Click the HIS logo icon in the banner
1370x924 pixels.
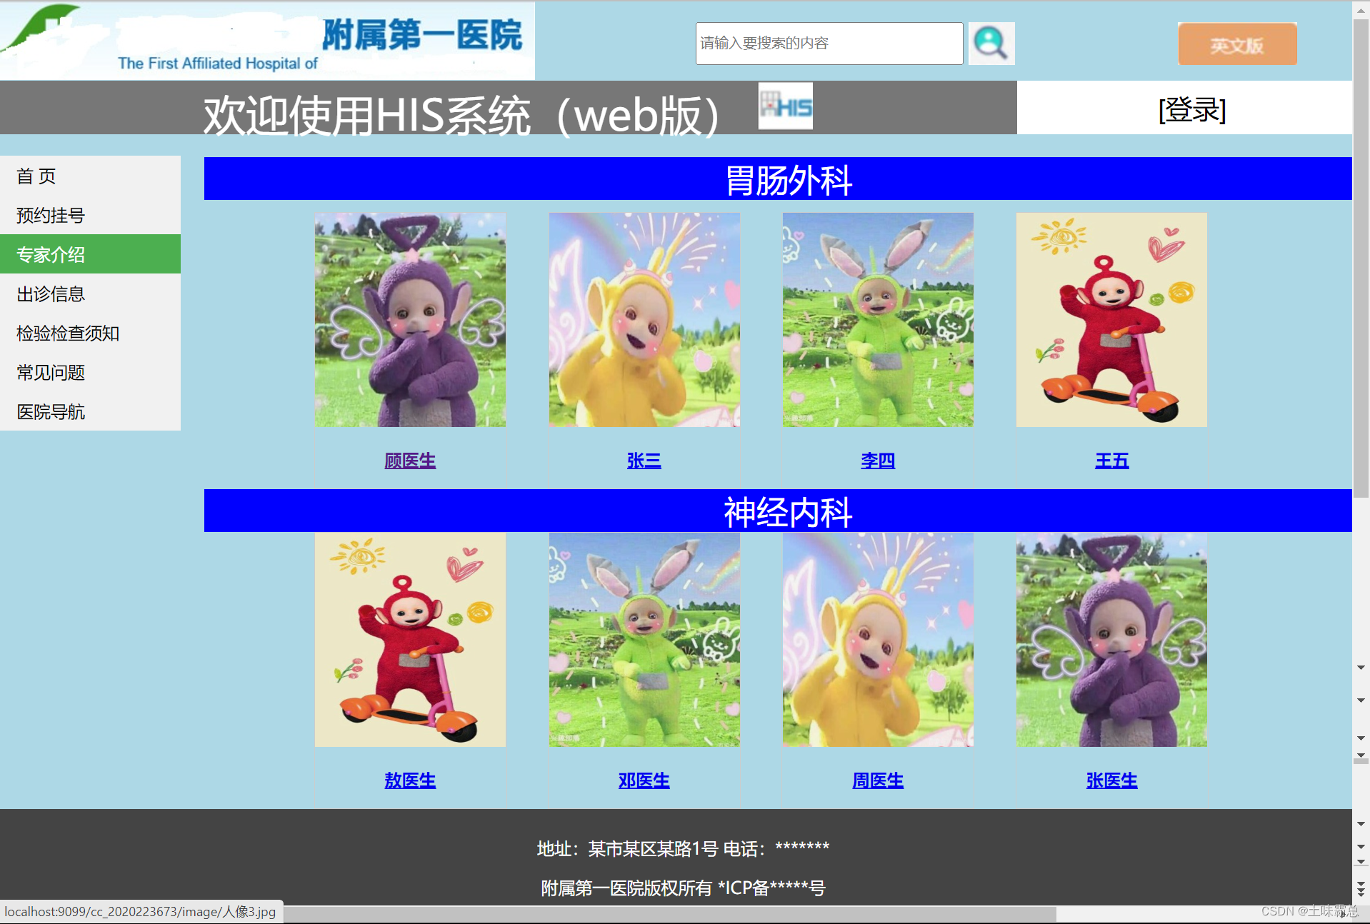tap(784, 106)
